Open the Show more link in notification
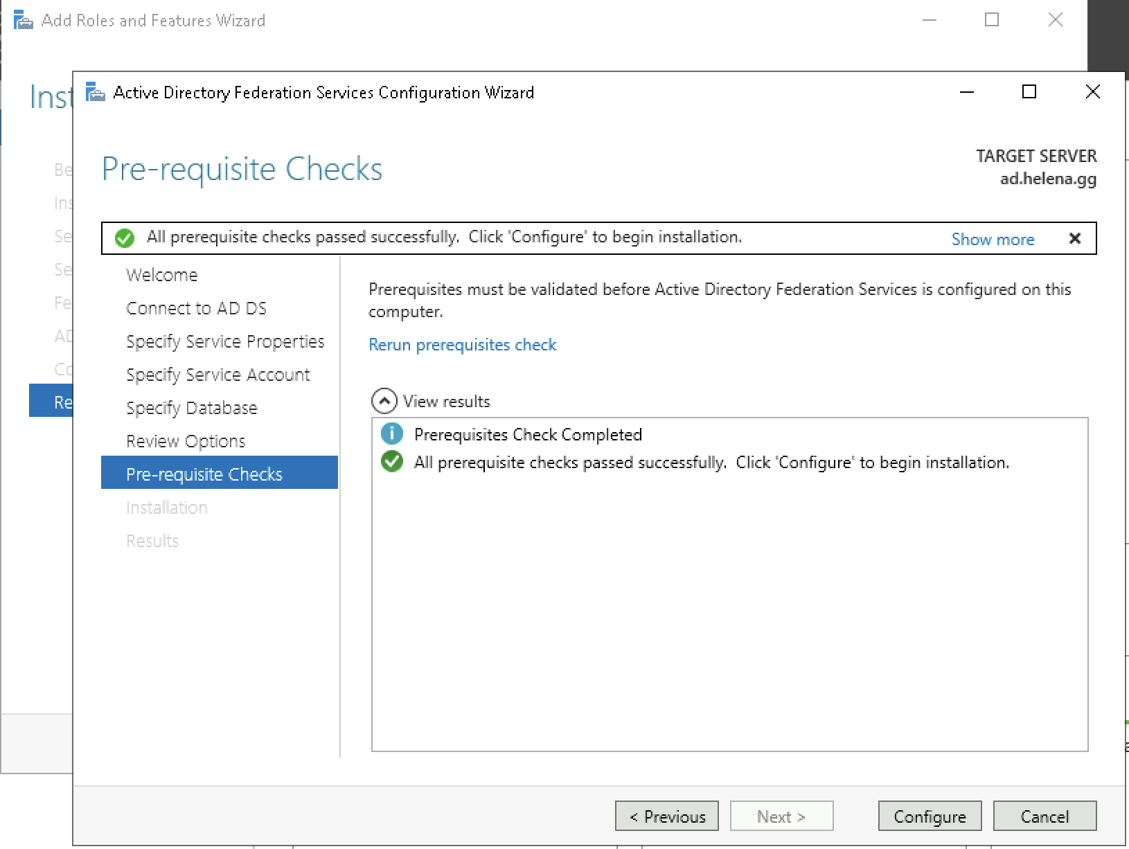Image resolution: width=1129 pixels, height=849 pixels. point(992,239)
